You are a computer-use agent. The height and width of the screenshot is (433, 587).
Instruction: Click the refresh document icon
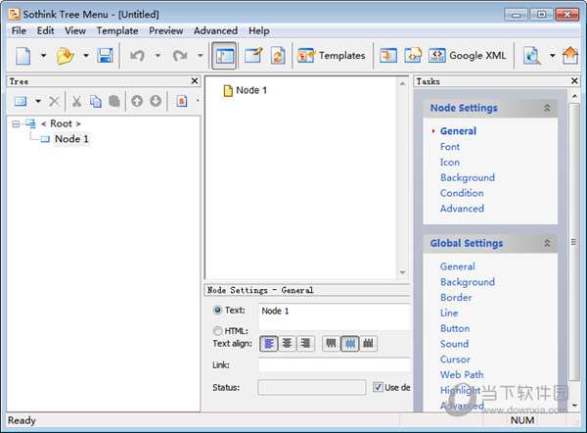(278, 56)
